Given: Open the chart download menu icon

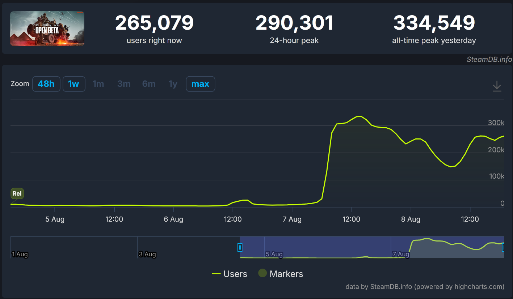Looking at the screenshot, I should coord(497,86).
